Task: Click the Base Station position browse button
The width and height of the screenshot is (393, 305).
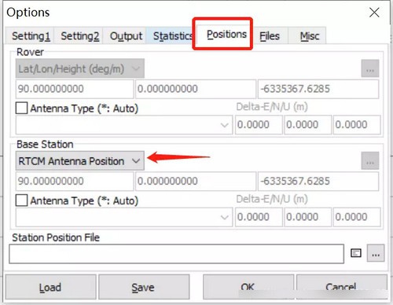Action: [x=370, y=161]
